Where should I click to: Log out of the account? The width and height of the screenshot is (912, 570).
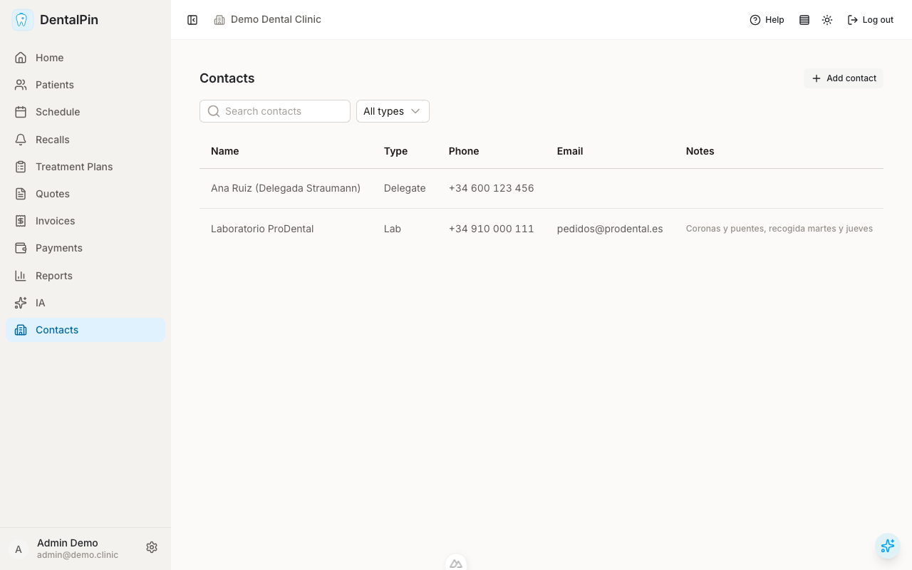[870, 20]
